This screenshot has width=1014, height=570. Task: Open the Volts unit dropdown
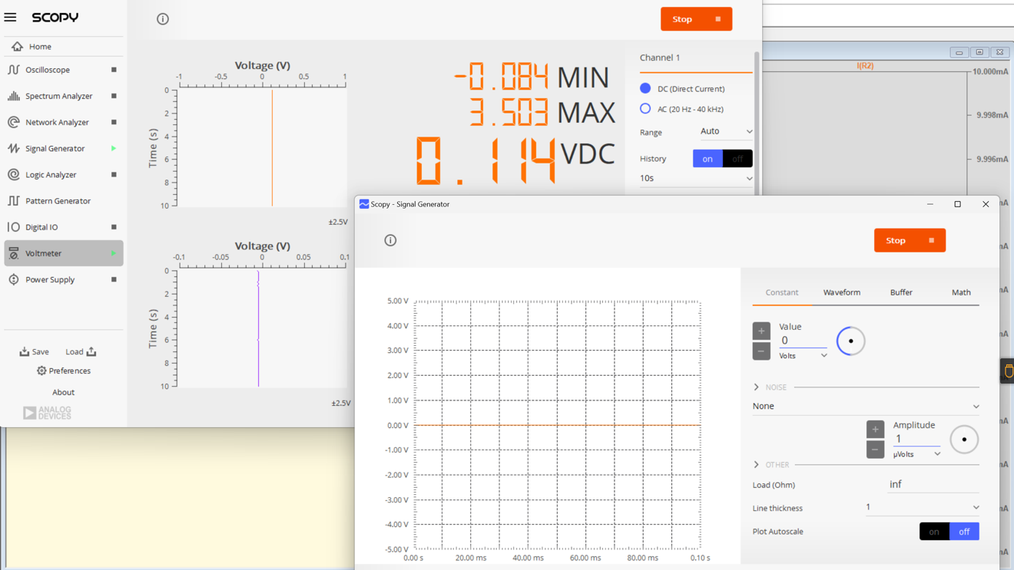[x=803, y=356]
